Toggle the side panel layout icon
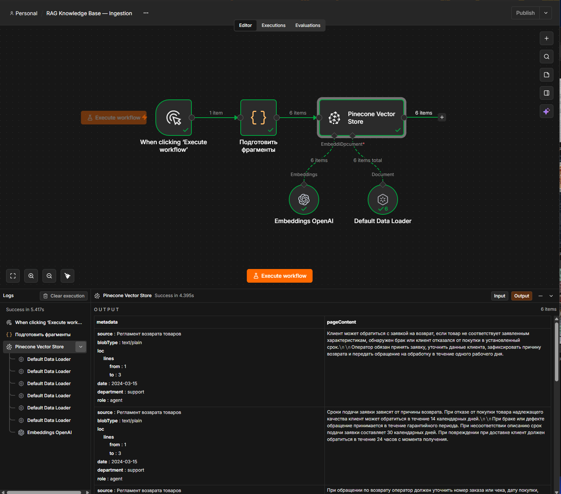This screenshot has width=561, height=494. click(546, 93)
